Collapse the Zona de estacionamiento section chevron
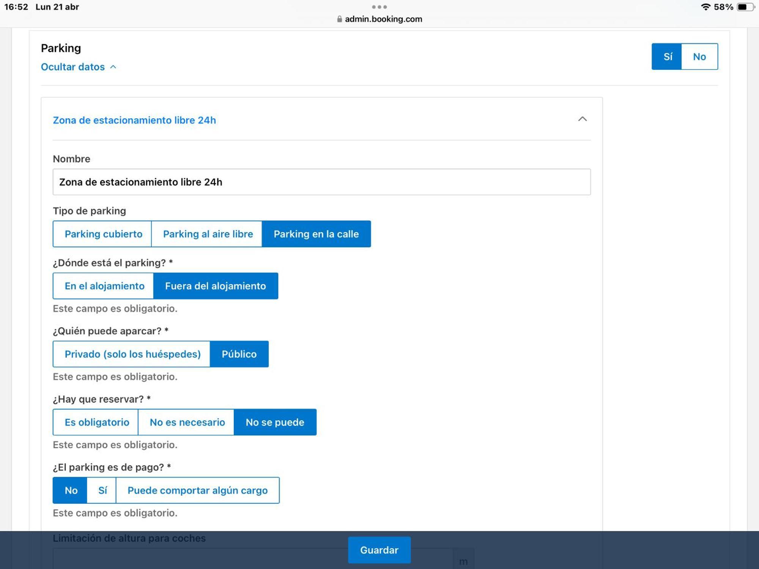Viewport: 759px width, 569px height. (582, 119)
